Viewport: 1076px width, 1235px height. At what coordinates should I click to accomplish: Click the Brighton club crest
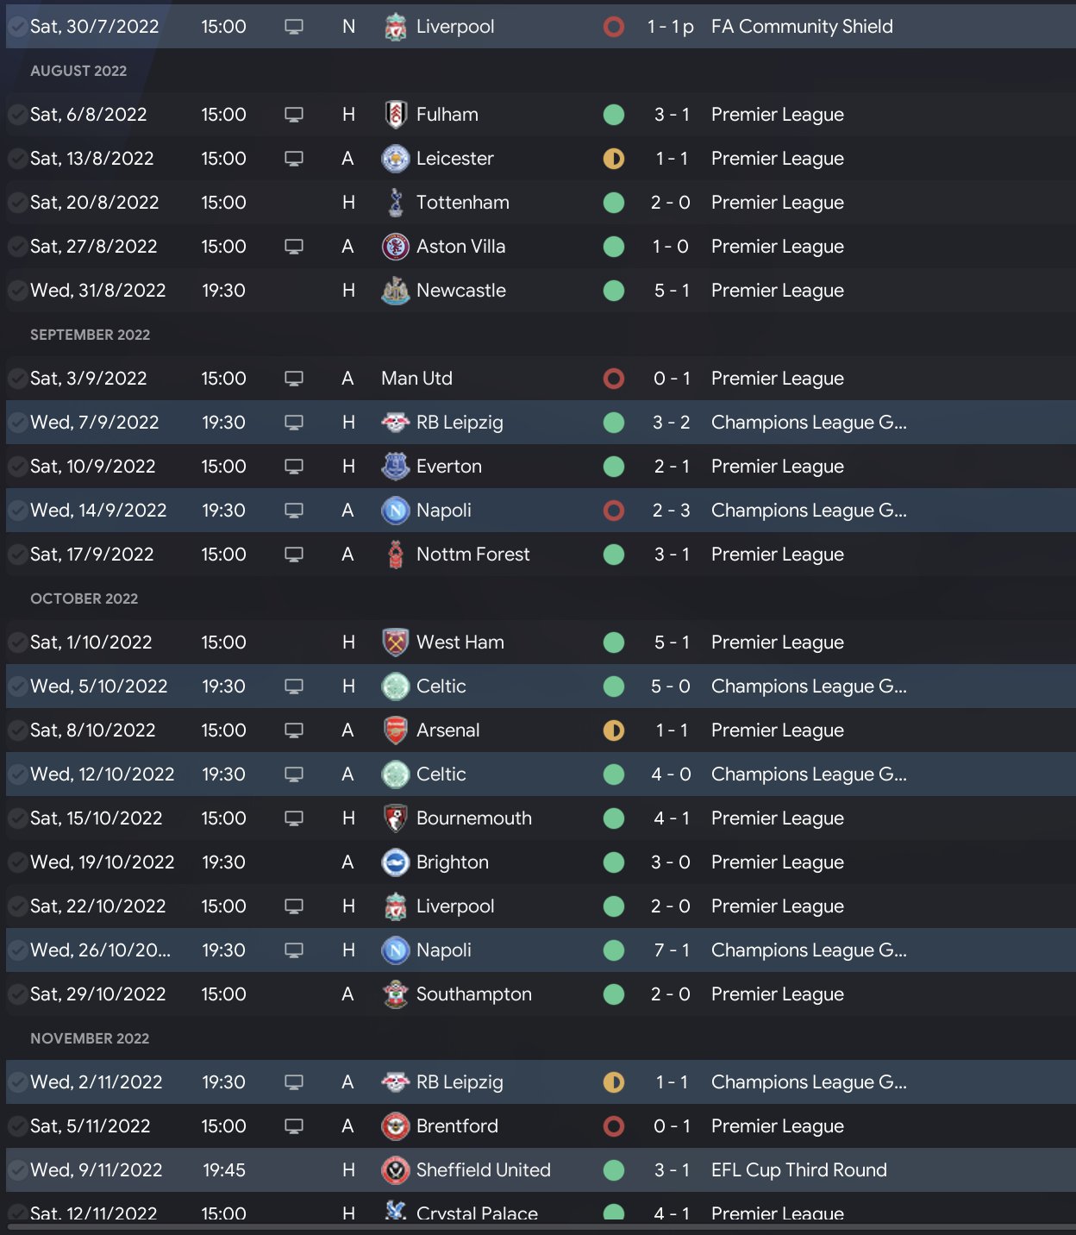click(395, 862)
